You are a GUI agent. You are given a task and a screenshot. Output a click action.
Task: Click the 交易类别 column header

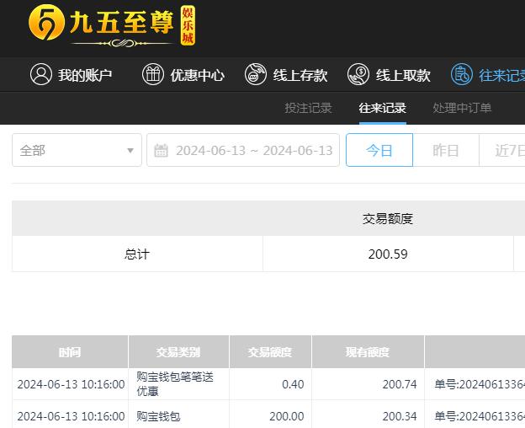pos(178,352)
